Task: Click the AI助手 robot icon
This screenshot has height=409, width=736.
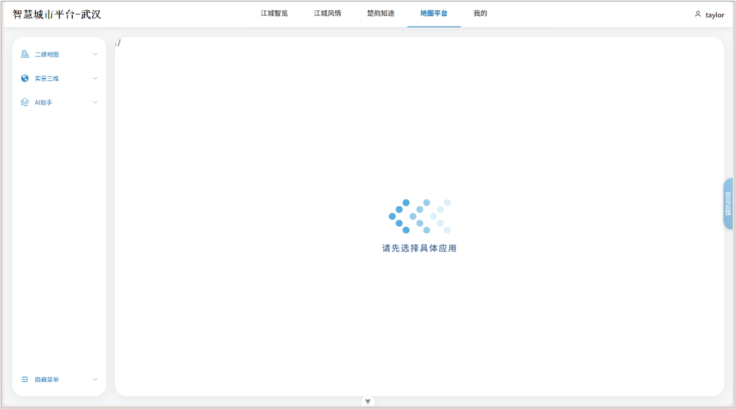Action: tap(25, 102)
